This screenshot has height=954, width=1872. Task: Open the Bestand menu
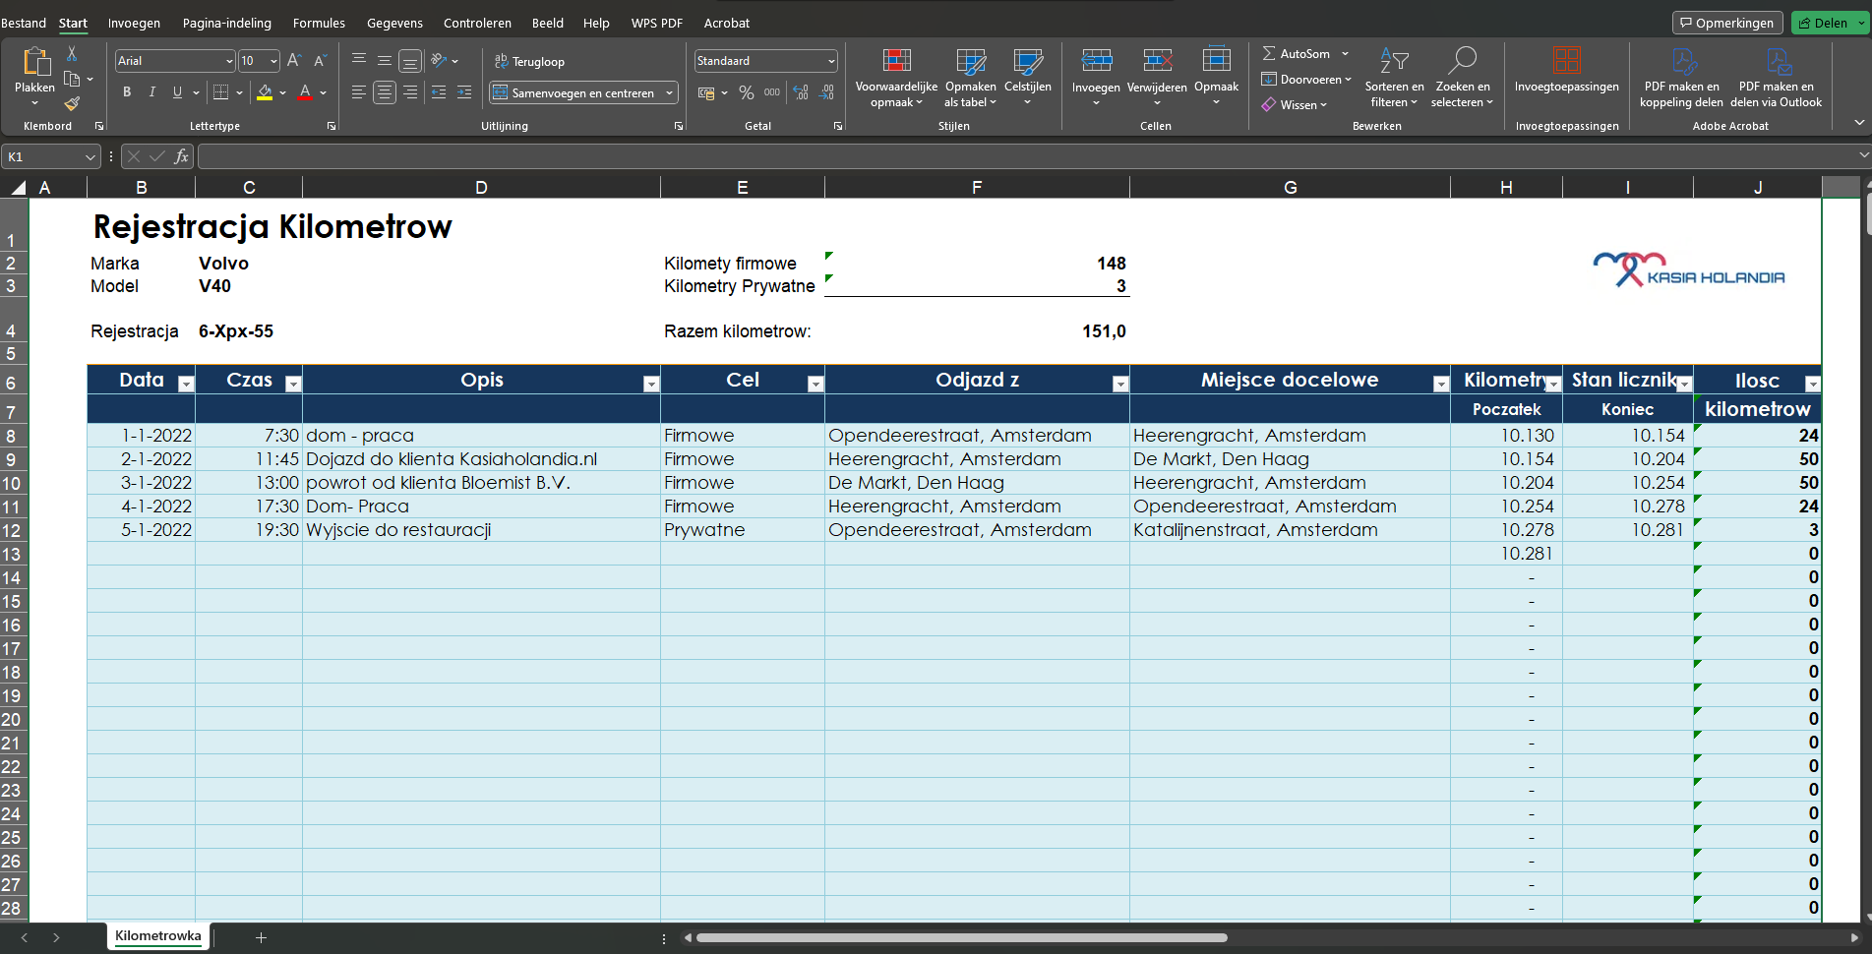[24, 23]
